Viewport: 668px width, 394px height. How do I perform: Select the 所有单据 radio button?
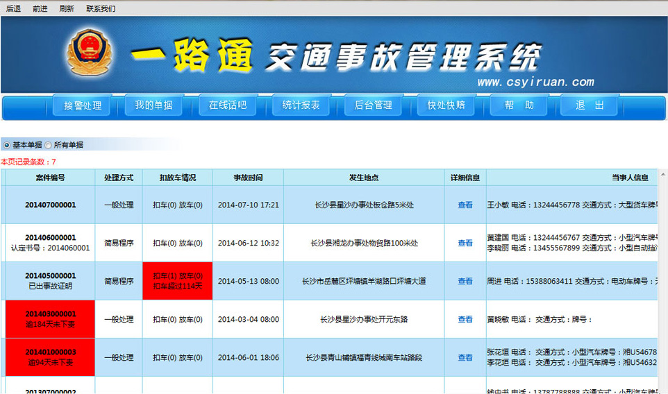(49, 145)
